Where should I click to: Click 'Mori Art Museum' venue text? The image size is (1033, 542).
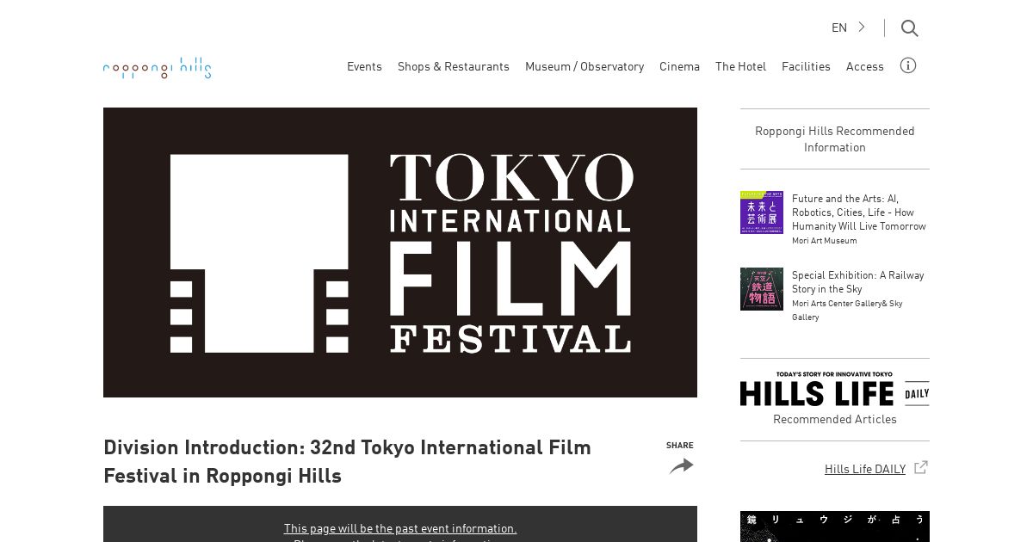click(x=825, y=241)
